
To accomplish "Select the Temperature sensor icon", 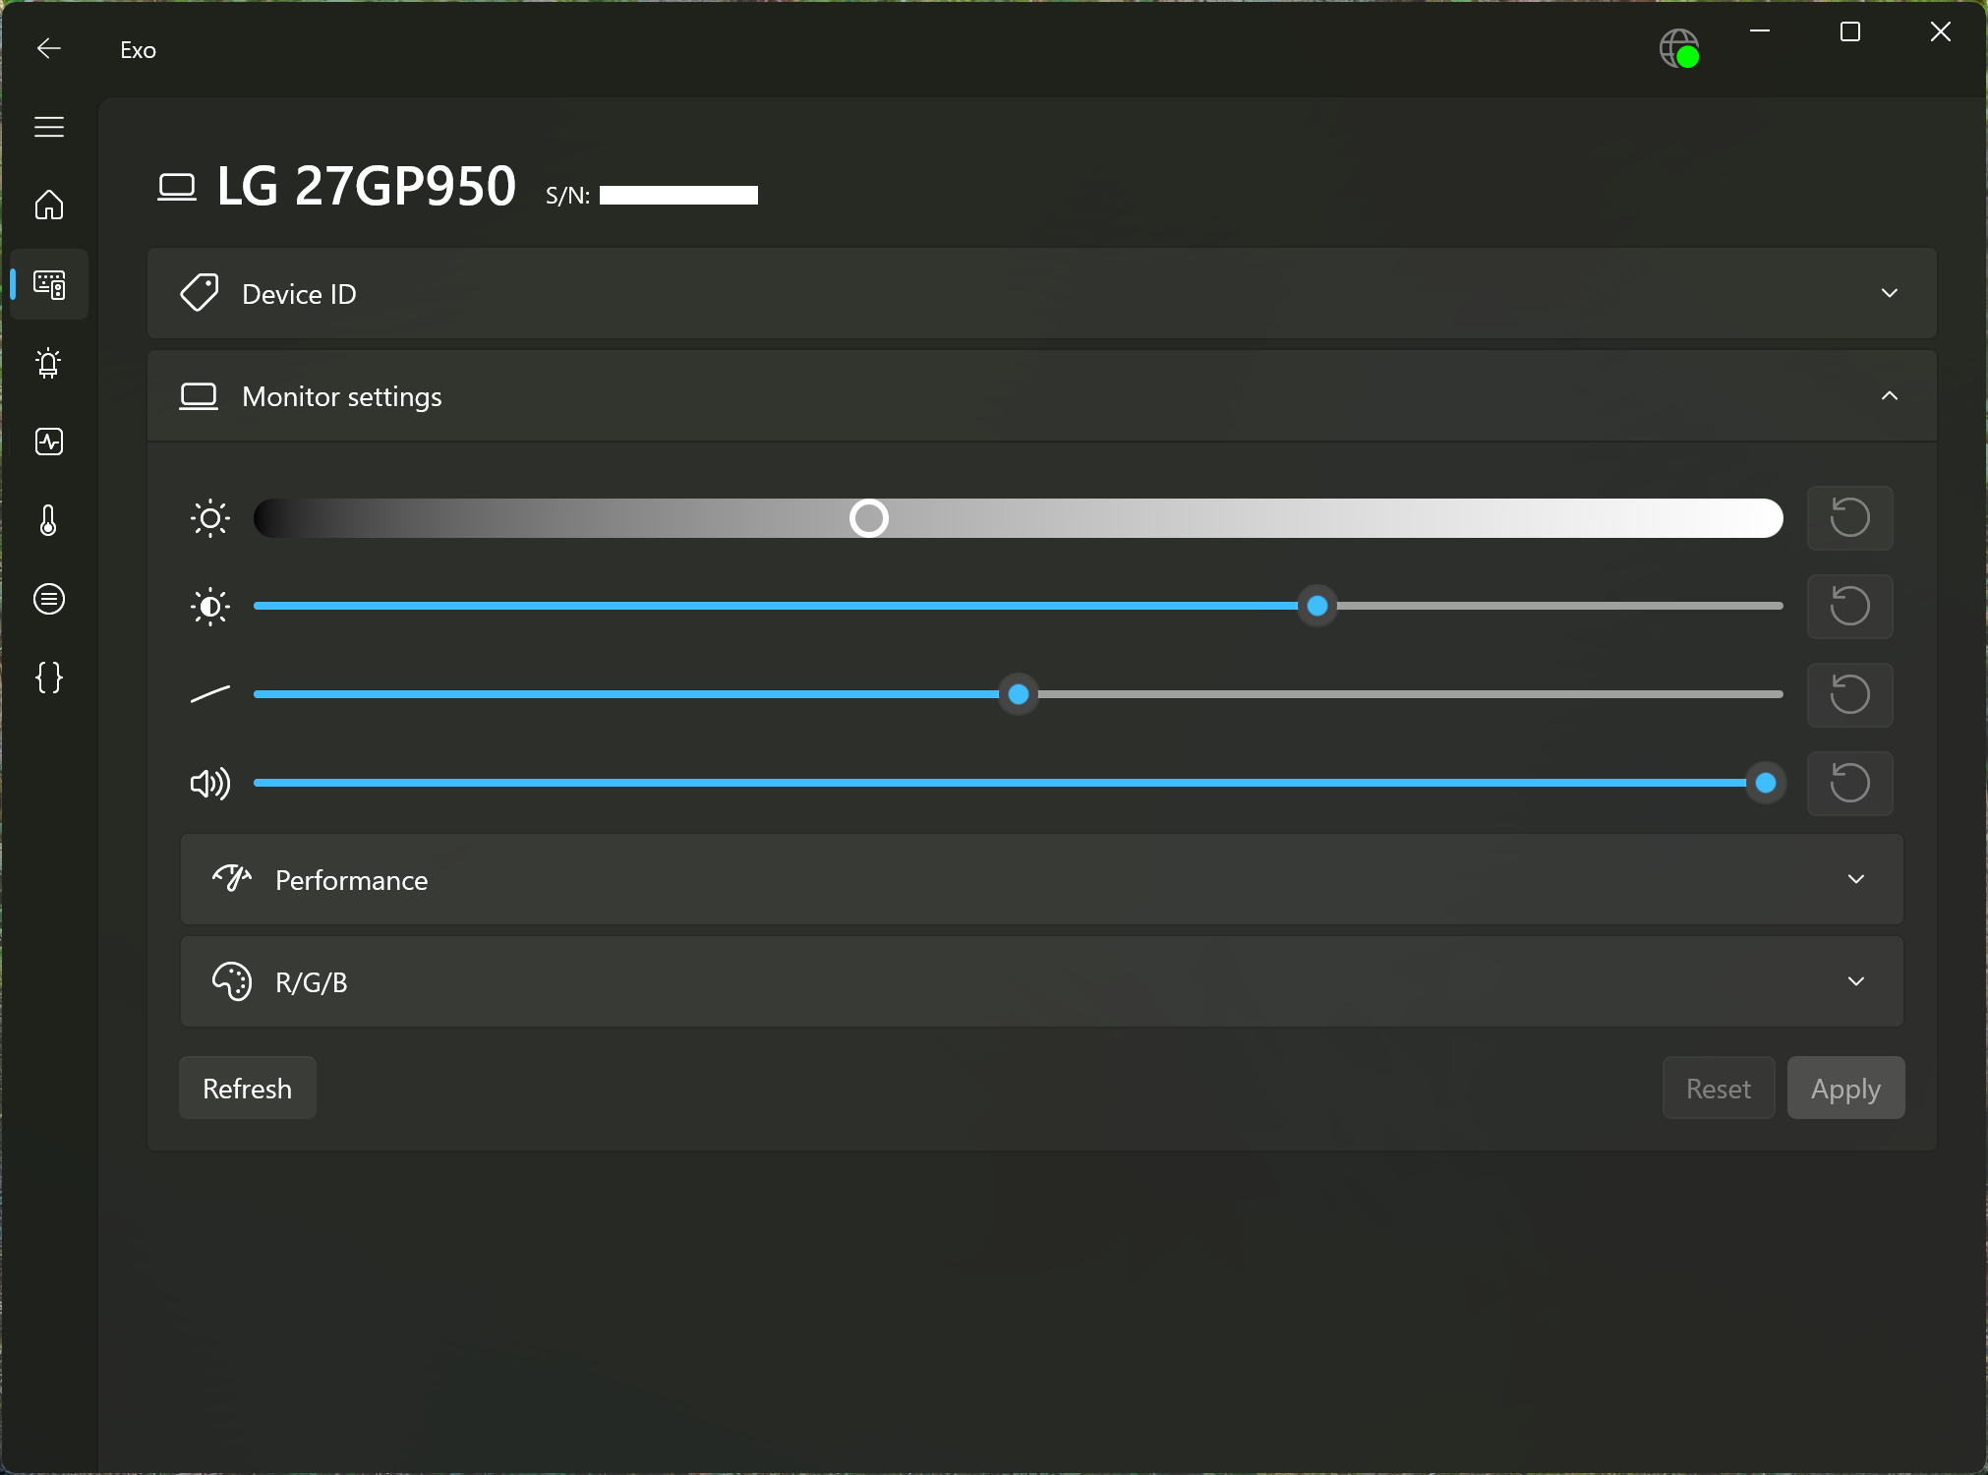I will [x=49, y=520].
